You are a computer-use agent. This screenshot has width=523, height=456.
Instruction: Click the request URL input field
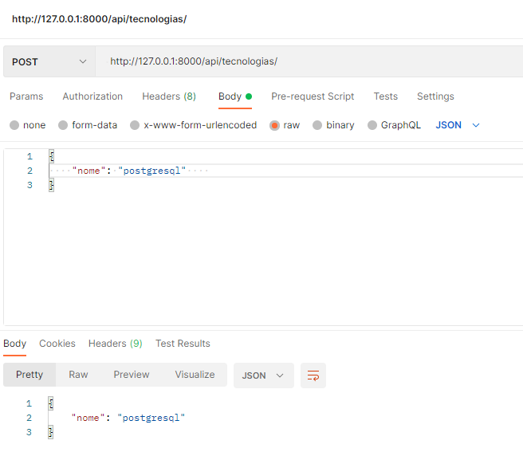(309, 61)
